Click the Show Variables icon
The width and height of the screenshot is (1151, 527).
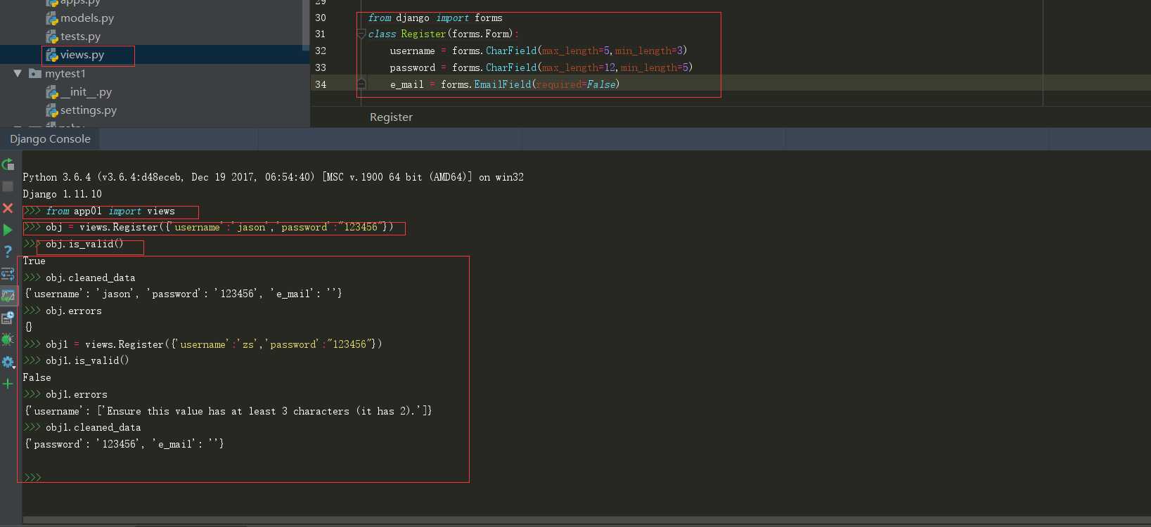[x=8, y=296]
